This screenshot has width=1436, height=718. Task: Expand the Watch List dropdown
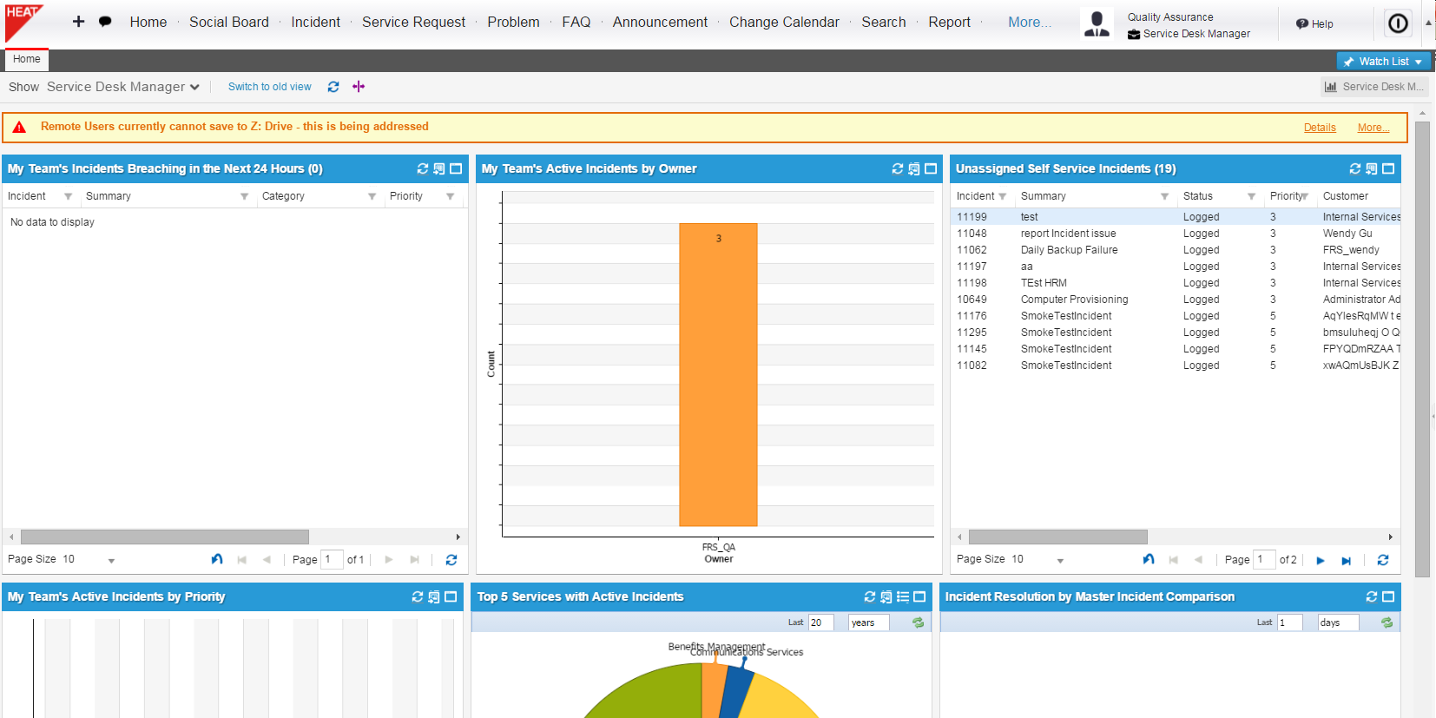(x=1384, y=62)
